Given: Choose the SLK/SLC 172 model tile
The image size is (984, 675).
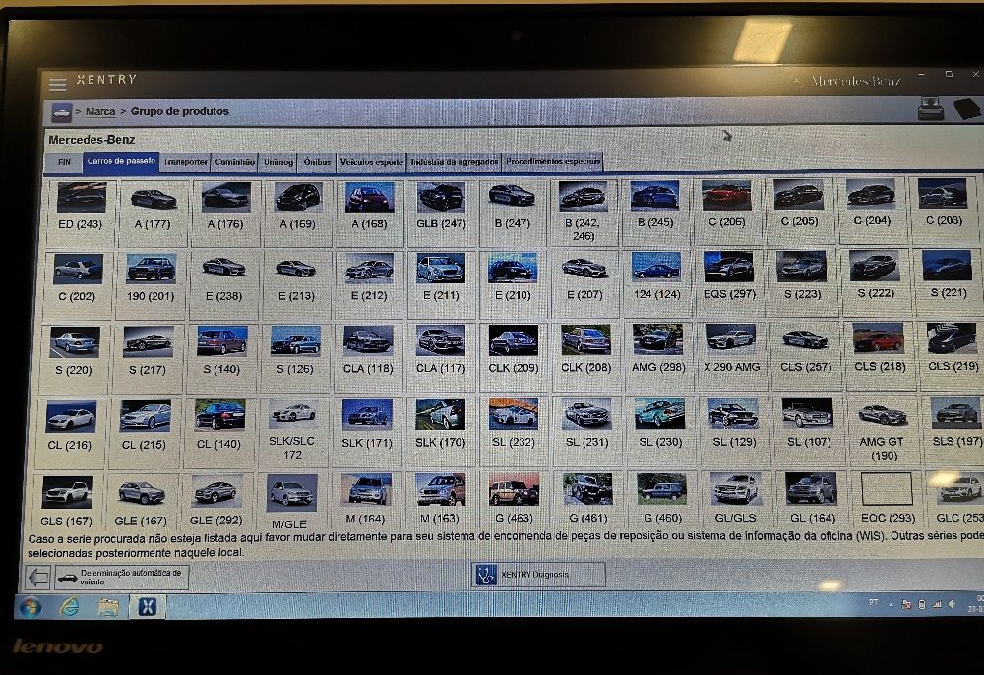Looking at the screenshot, I should pos(292,432).
